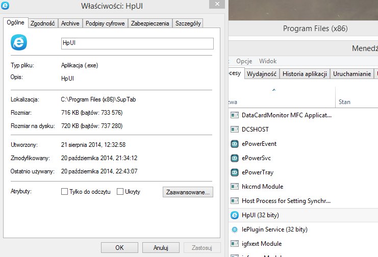Confirm with the OK button

point(119,248)
